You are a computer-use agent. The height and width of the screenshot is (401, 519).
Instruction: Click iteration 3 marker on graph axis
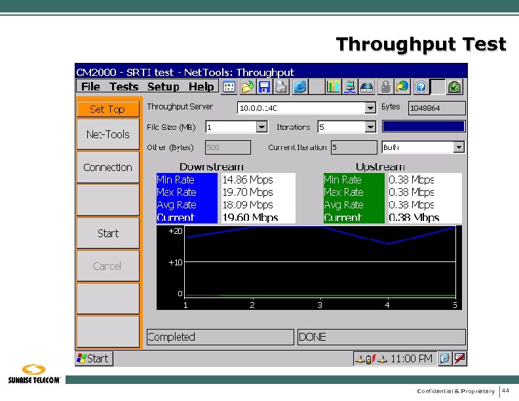click(x=320, y=305)
